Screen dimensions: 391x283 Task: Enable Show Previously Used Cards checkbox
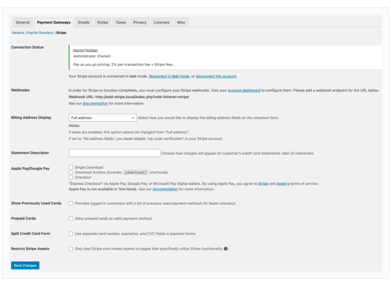(x=71, y=204)
